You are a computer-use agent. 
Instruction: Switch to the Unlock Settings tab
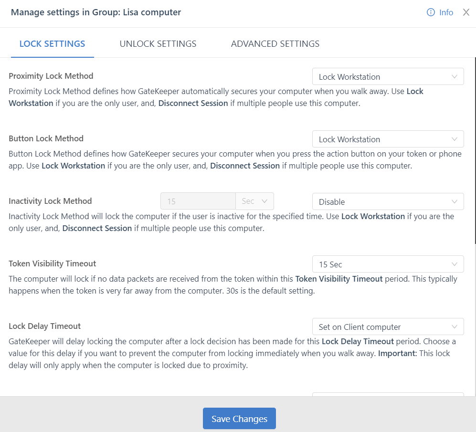tap(158, 43)
